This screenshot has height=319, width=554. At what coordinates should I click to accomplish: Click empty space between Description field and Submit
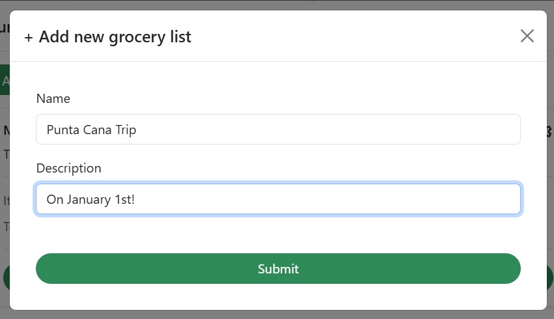coord(278,234)
